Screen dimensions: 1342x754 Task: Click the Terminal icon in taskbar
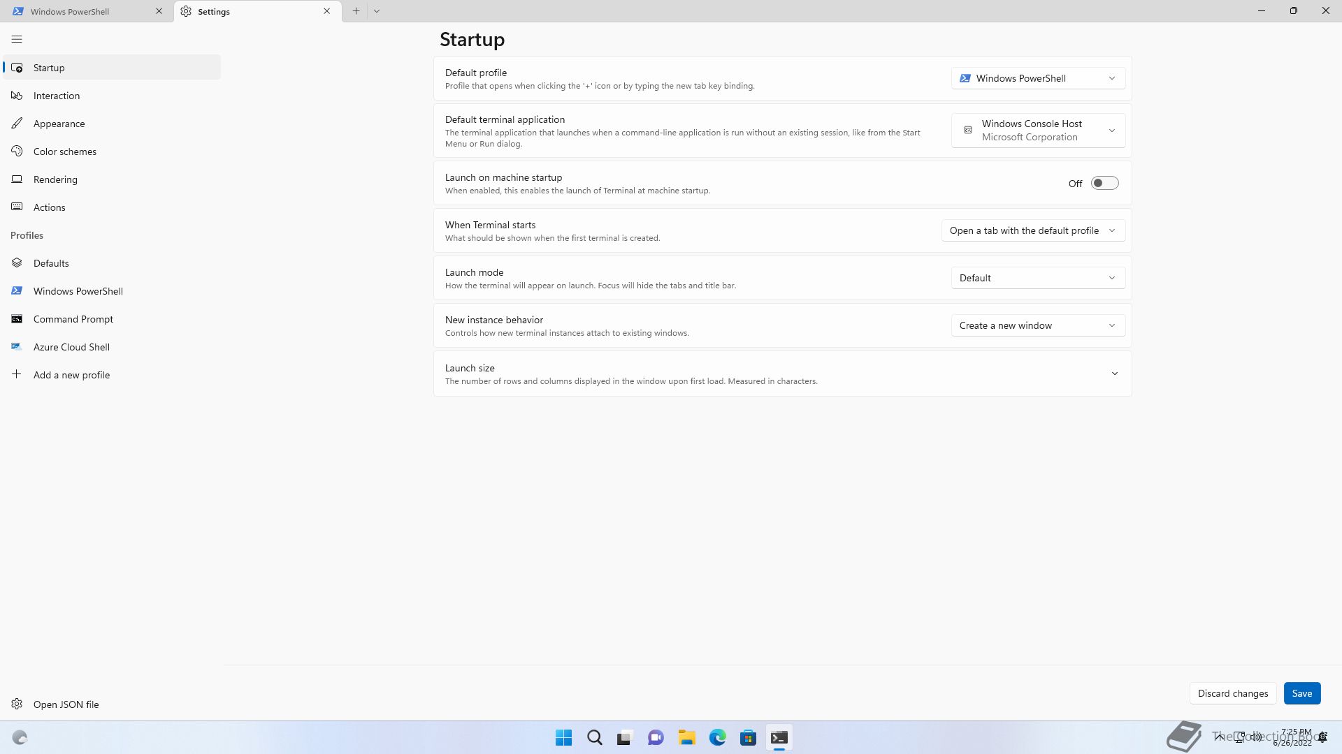coord(779,738)
